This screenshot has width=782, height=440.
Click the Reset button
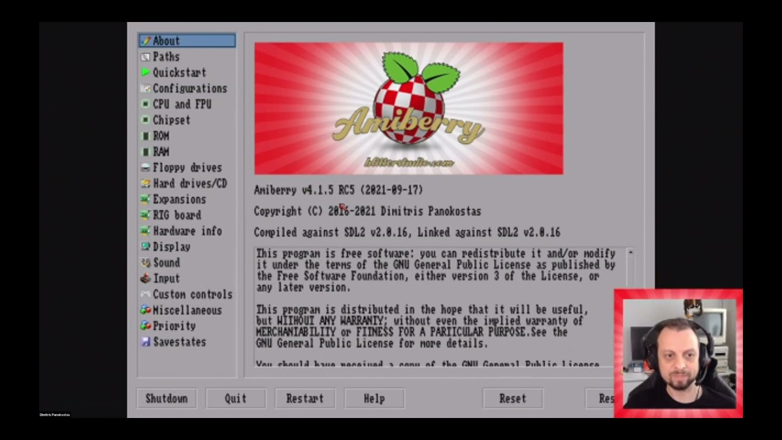point(513,398)
